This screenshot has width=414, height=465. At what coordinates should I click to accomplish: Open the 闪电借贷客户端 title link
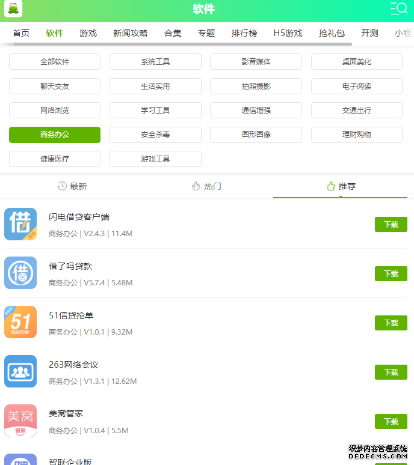[x=79, y=217]
